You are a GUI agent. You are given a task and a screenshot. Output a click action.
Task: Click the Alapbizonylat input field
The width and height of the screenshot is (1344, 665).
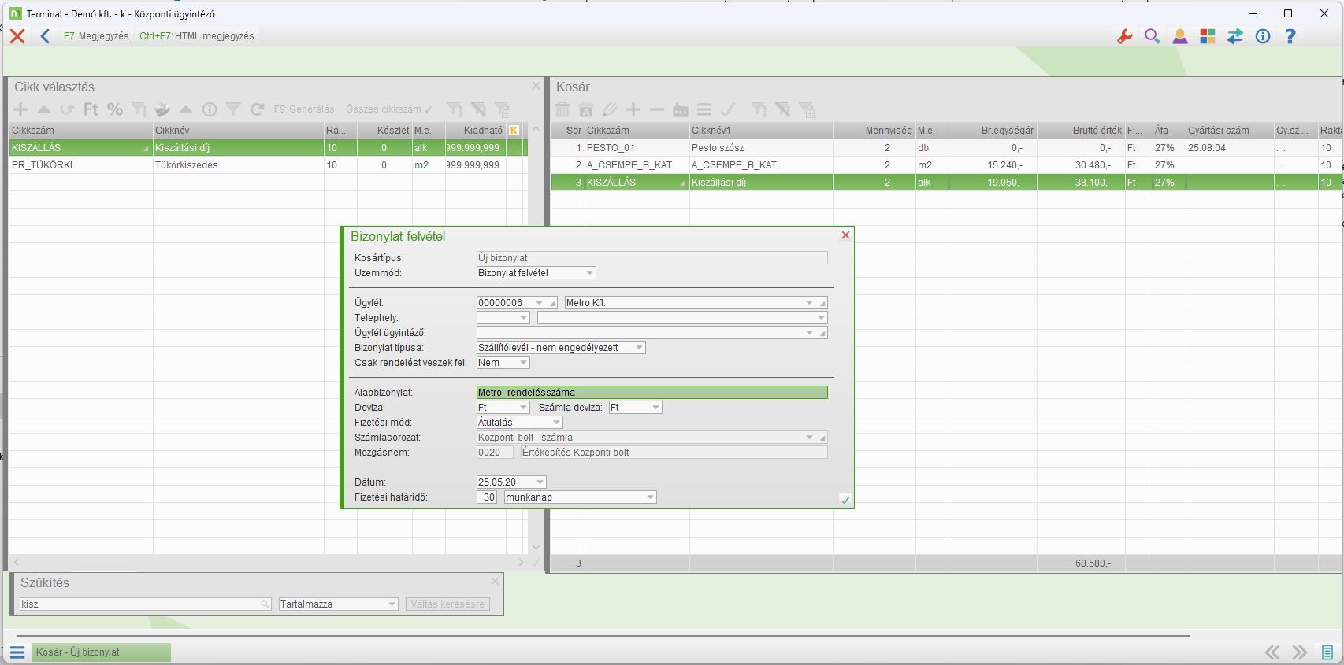pos(652,393)
